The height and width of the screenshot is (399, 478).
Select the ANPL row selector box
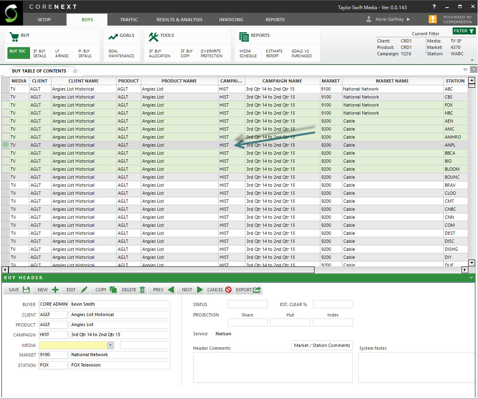click(5, 145)
